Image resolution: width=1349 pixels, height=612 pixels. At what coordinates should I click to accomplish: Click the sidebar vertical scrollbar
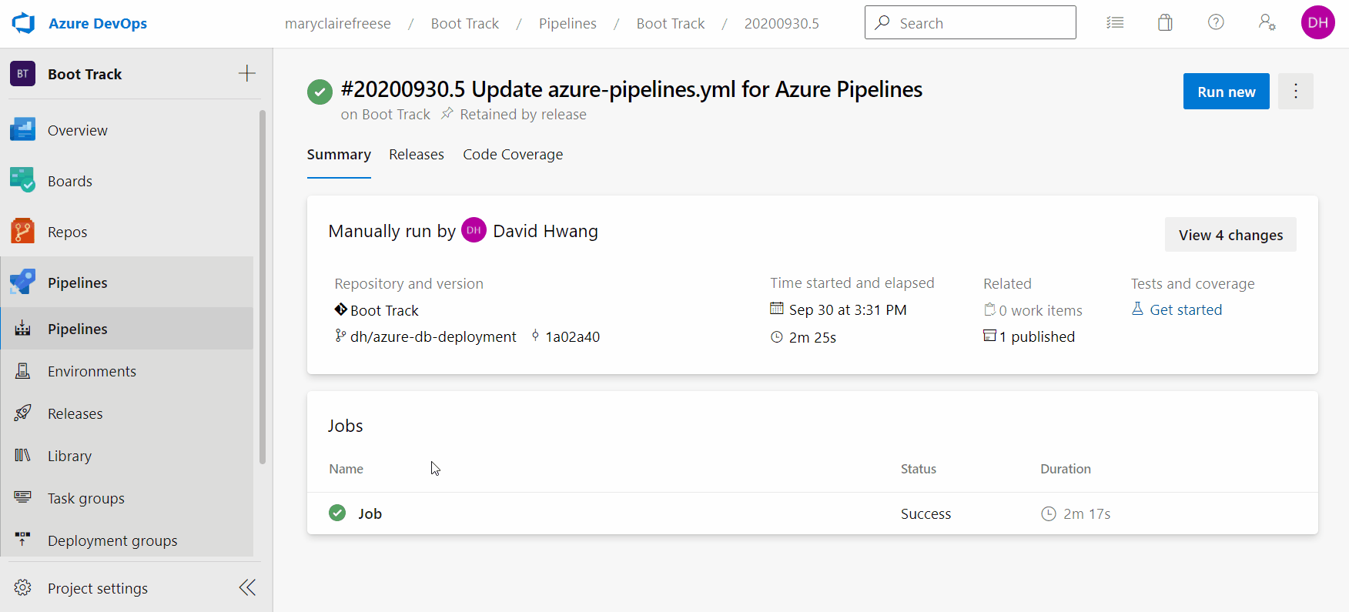tap(263, 287)
